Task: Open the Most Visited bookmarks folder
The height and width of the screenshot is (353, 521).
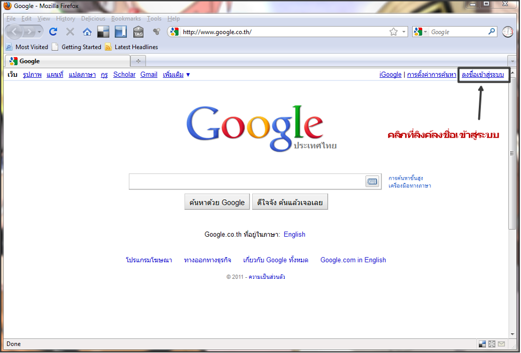Action: pyautogui.click(x=27, y=47)
